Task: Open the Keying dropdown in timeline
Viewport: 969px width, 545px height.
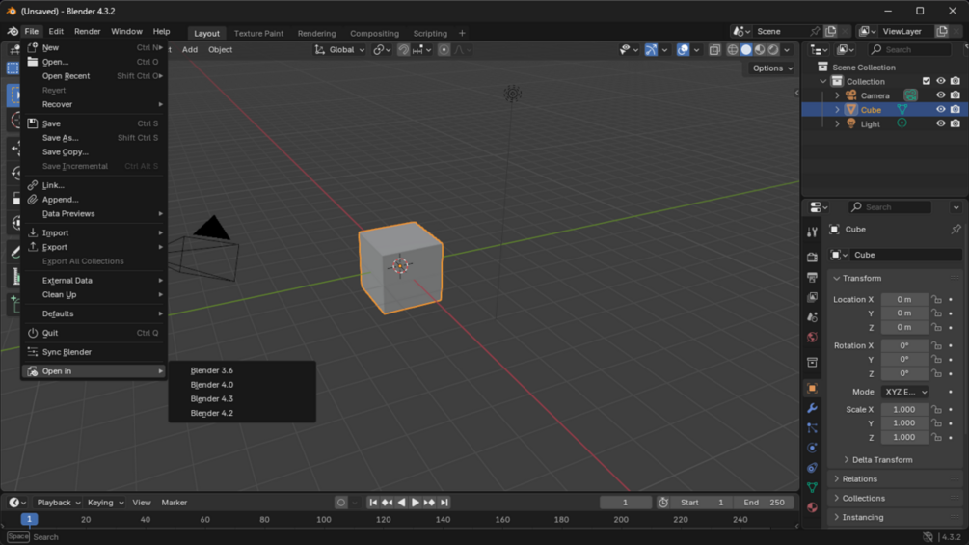Action: (105, 503)
